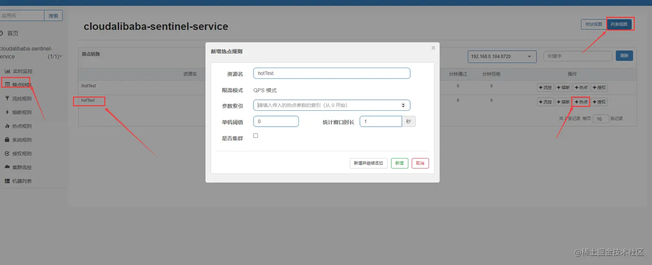
Task: Open 首页 in the sidebar
Action: [x=13, y=33]
